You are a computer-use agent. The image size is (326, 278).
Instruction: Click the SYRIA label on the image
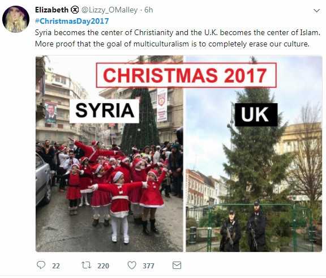(104, 111)
